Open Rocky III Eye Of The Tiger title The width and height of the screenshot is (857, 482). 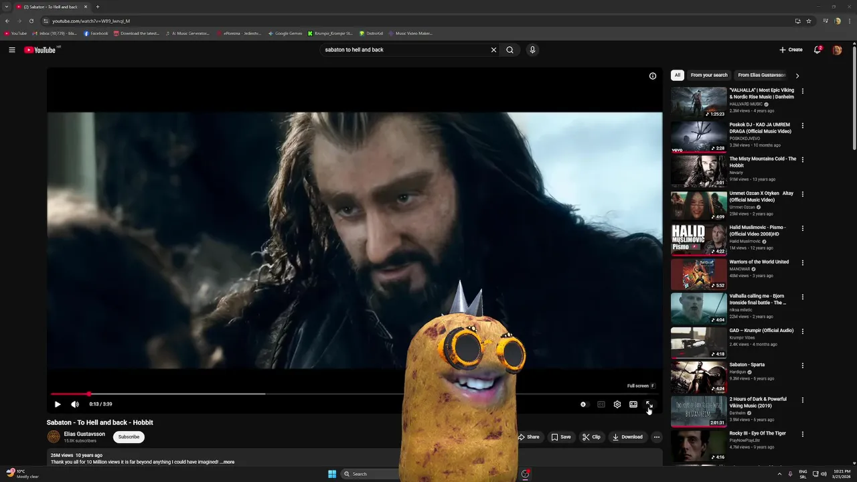click(x=757, y=433)
